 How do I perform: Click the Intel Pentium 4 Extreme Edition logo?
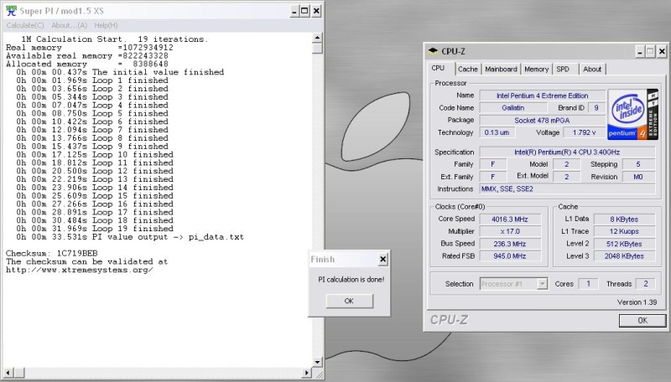[x=632, y=114]
